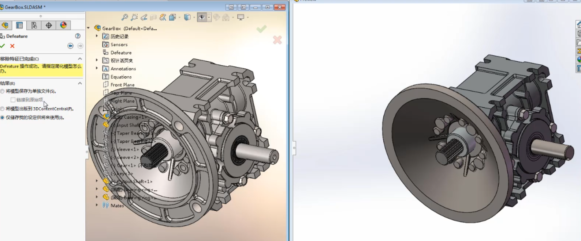Screen dimensions: 581x241
Task: Select Front Plane in feature tree
Action: [122, 85]
